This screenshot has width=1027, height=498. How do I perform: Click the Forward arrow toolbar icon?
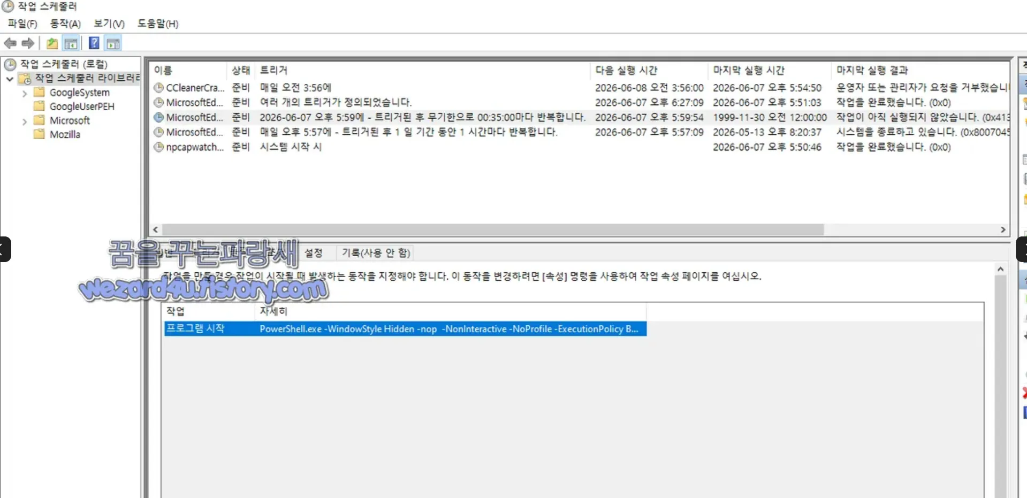[28, 43]
